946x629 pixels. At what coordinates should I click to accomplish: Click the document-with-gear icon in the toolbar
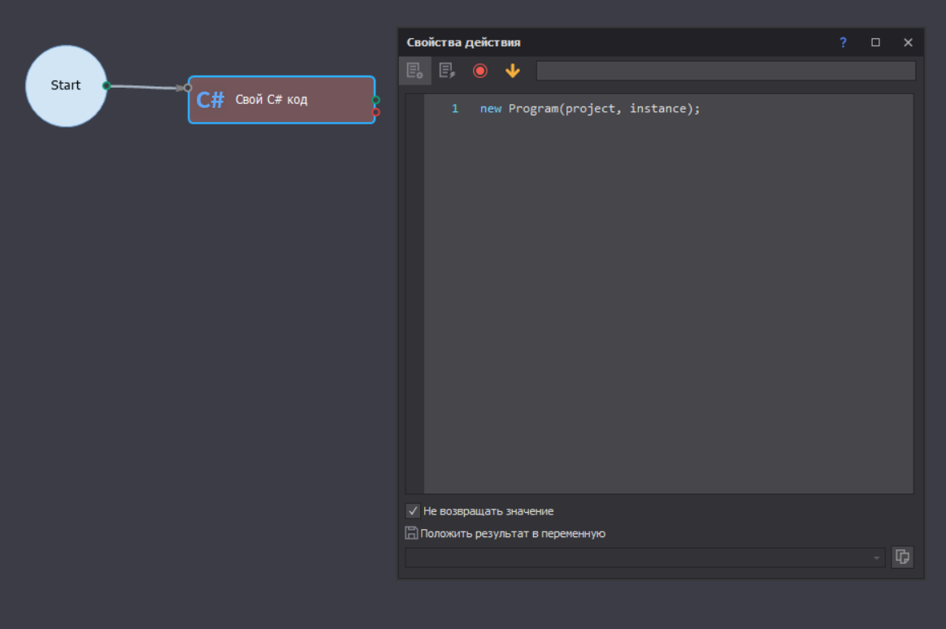414,71
